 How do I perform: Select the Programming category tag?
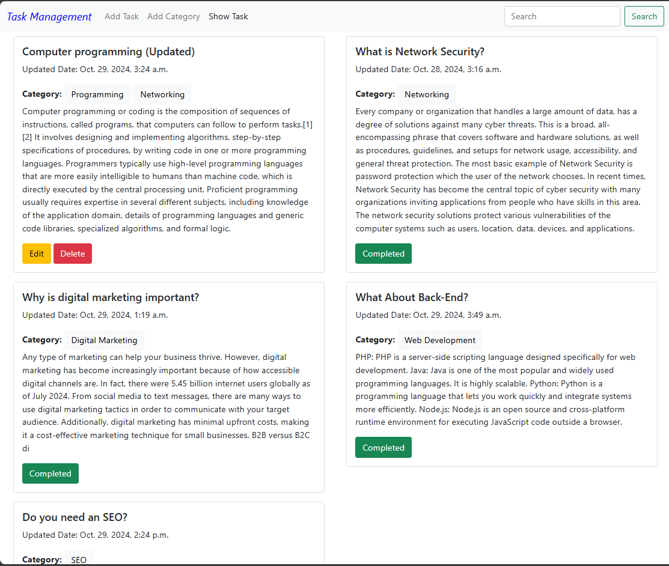coord(97,94)
